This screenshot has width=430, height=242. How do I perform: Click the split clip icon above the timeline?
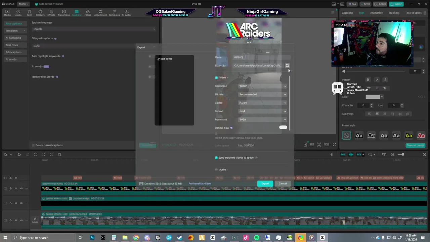(35, 154)
